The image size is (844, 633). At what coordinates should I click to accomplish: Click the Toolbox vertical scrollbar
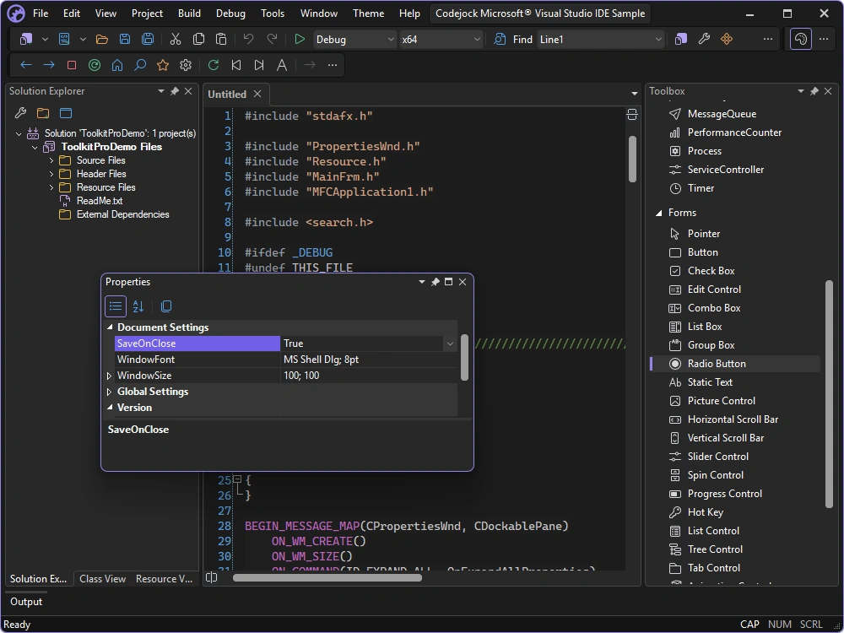[x=829, y=394]
